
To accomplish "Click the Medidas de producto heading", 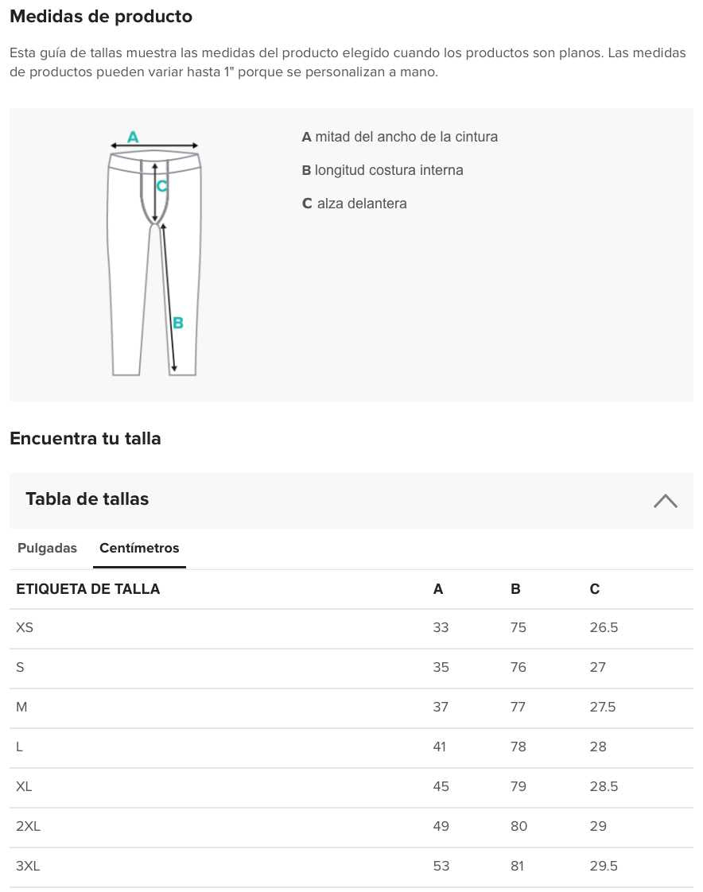I will point(101,17).
